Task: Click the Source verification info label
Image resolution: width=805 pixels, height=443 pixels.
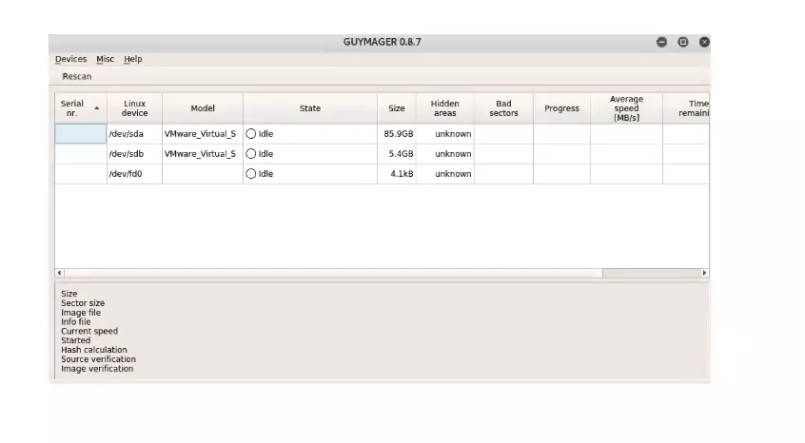Action: 99,359
